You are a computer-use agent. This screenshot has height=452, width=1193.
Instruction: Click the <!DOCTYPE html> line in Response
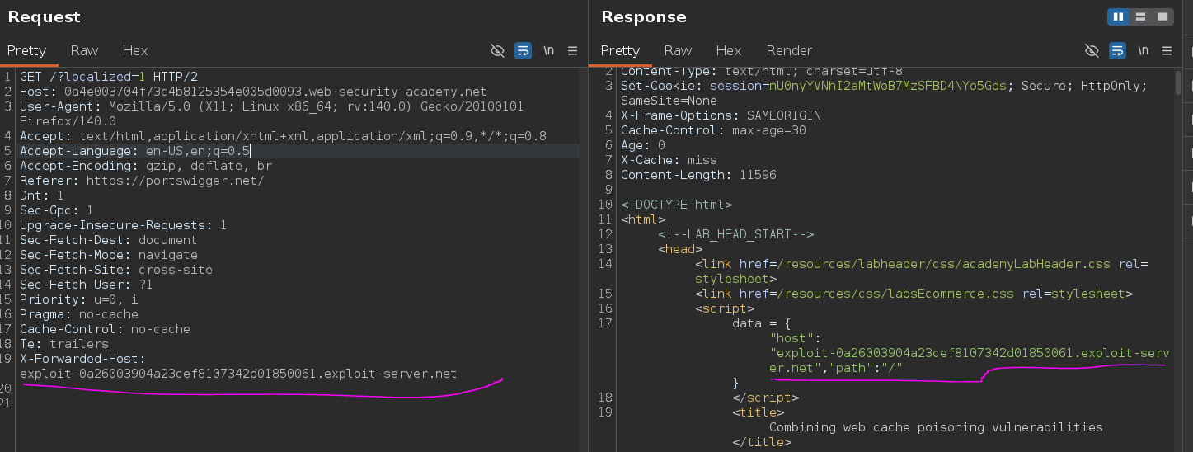point(676,205)
